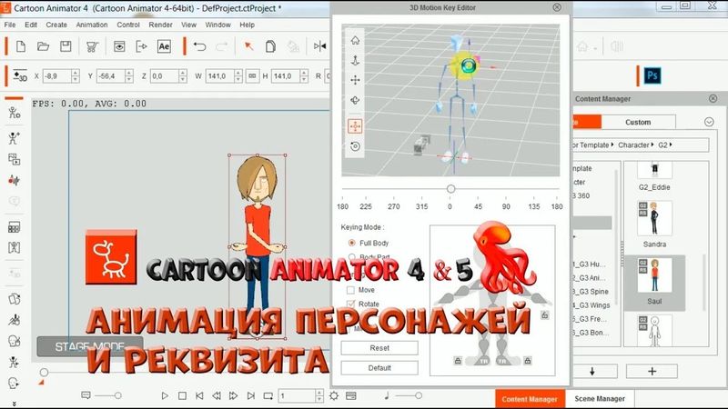
Task: Toggle the 3D transform icon
Action: click(19, 76)
